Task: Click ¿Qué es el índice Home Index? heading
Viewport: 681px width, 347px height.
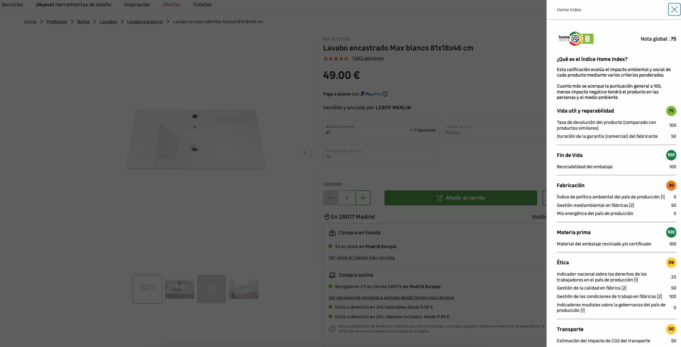Action: tap(592, 59)
